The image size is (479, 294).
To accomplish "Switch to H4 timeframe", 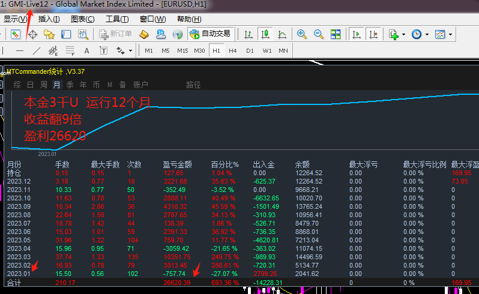I will pos(233,50).
